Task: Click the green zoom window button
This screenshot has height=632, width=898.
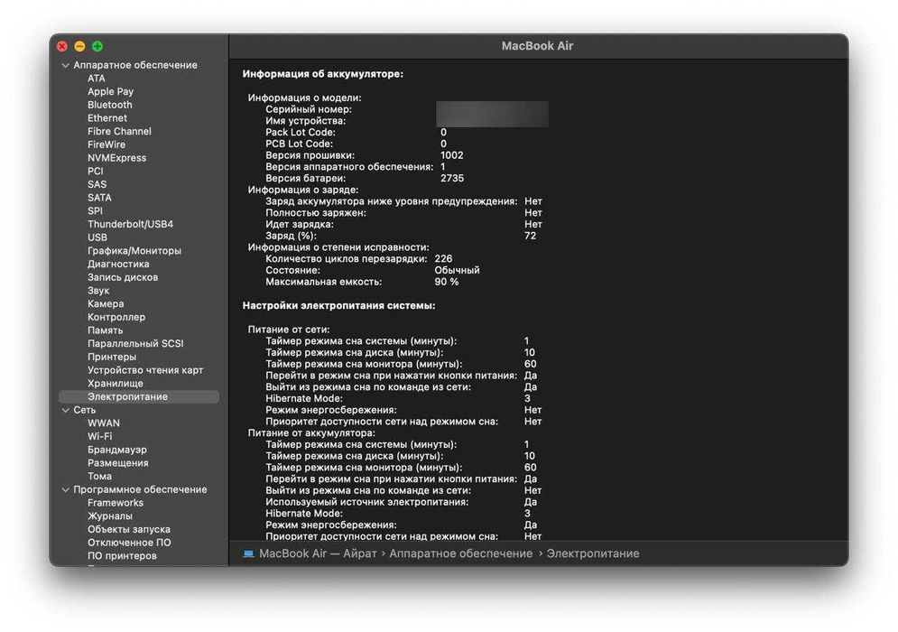Action: pos(97,46)
